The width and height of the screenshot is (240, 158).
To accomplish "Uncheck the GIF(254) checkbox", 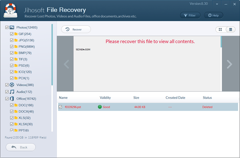I will tap(12, 34).
